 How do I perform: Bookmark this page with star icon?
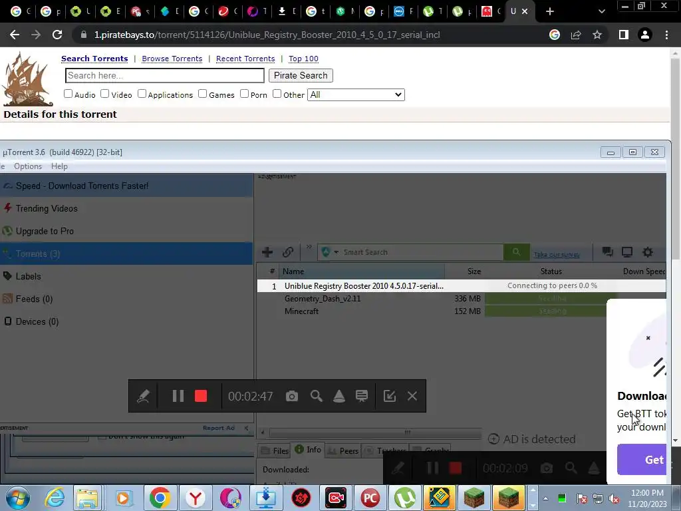(x=597, y=35)
